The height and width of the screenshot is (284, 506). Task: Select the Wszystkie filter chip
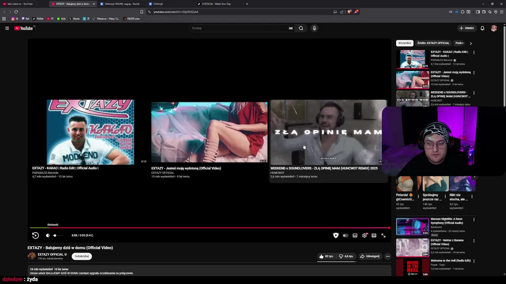pos(404,43)
